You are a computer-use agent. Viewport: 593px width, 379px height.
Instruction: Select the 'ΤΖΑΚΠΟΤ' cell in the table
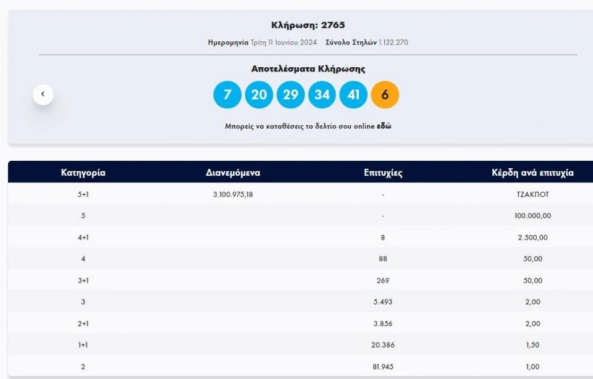pyautogui.click(x=532, y=194)
